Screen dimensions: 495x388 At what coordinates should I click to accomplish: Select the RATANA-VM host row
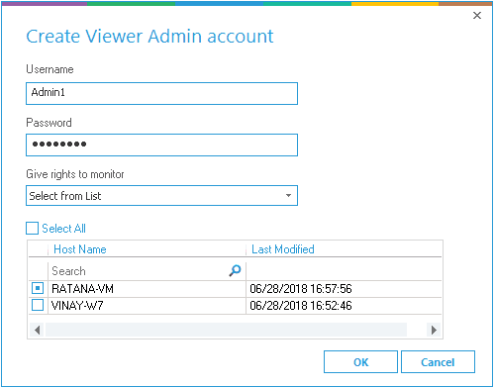(x=235, y=289)
